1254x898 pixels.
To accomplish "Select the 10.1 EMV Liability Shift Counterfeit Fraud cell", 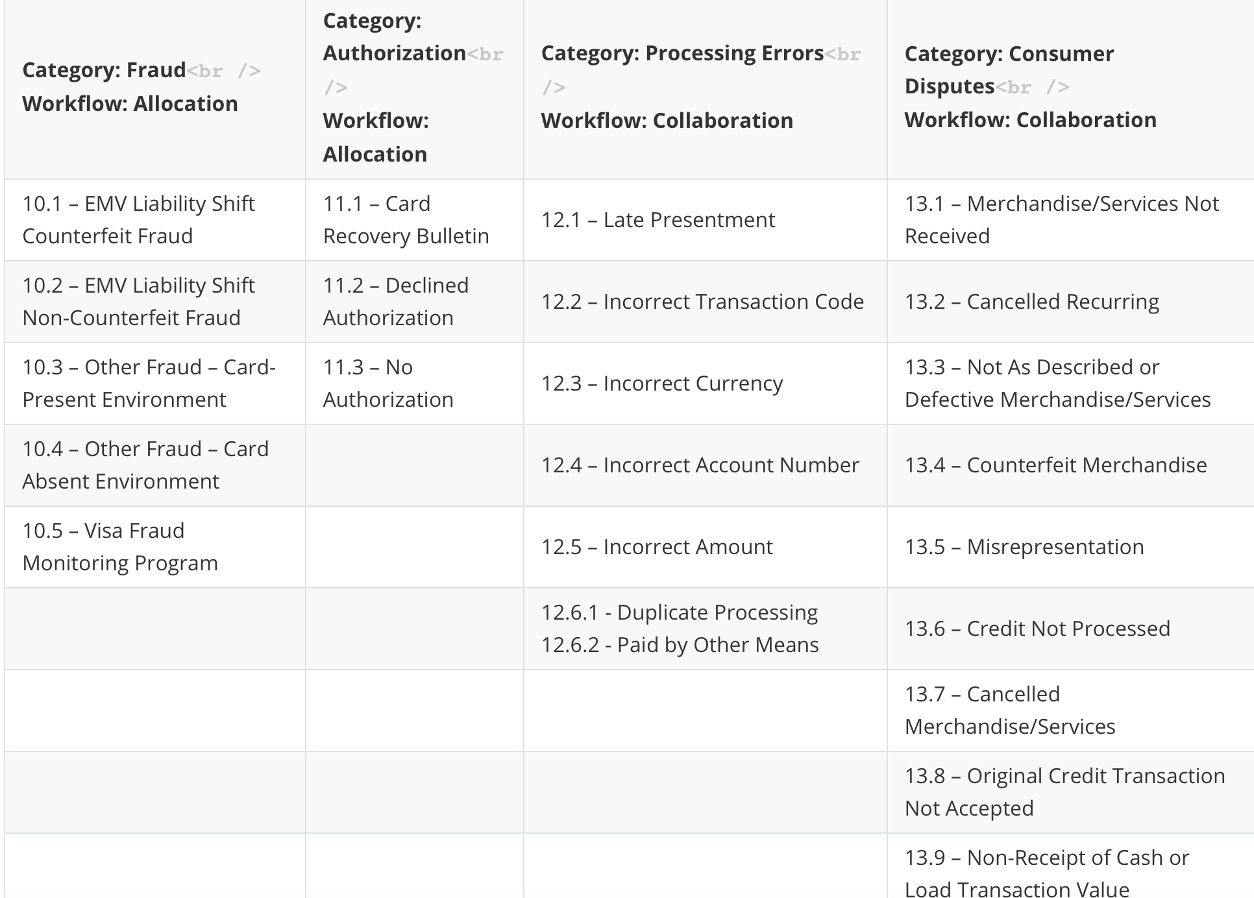I will 139,220.
